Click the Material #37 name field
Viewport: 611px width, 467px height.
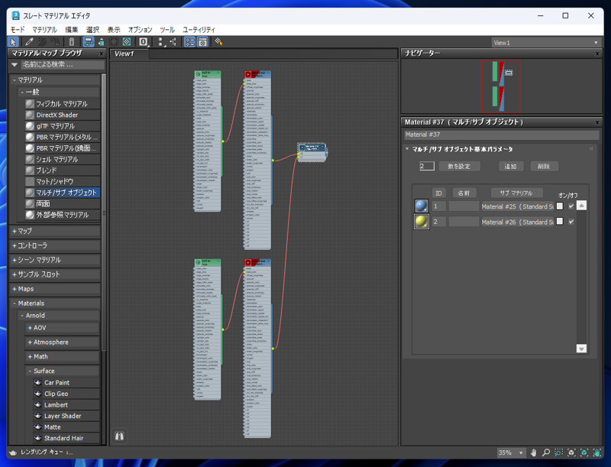502,135
